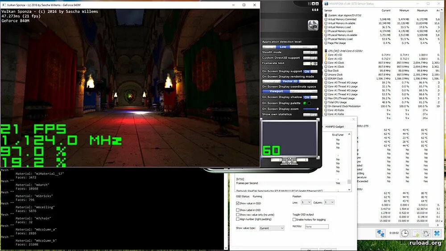Viewport: 446px width, 251px height.
Task: Pick the black OSD palette swatch
Action: tap(309, 103)
